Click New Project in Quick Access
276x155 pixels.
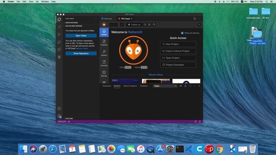coord(178,44)
